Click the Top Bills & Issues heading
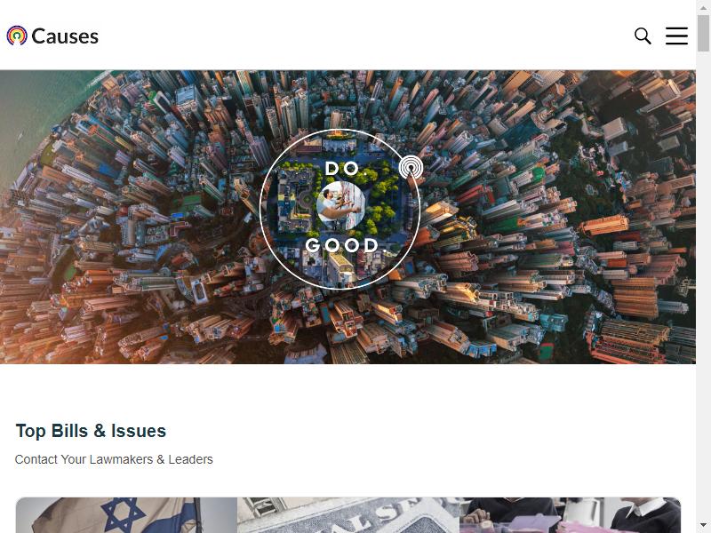Viewport: 711px width, 533px height. [91, 431]
